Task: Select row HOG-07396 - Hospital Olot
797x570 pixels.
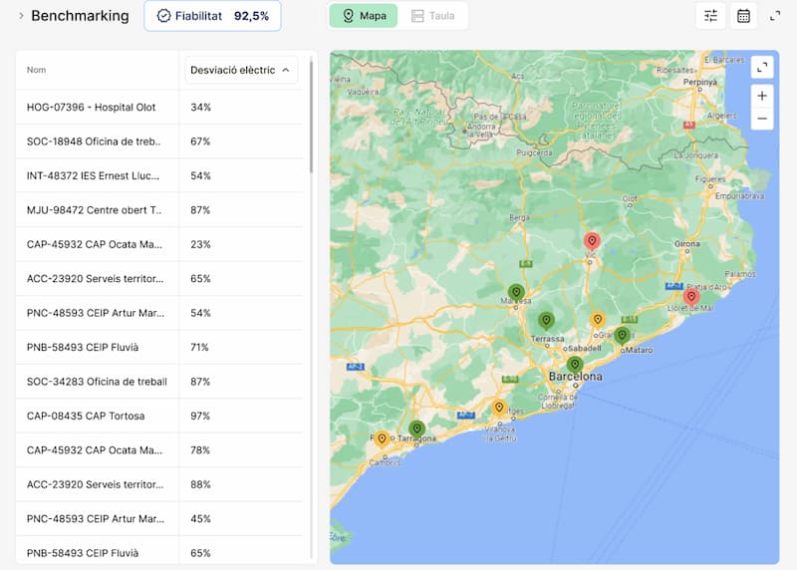Action: click(x=159, y=108)
